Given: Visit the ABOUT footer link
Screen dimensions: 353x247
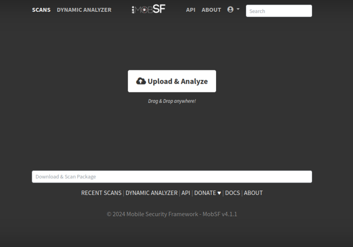Looking at the screenshot, I should click(x=253, y=193).
